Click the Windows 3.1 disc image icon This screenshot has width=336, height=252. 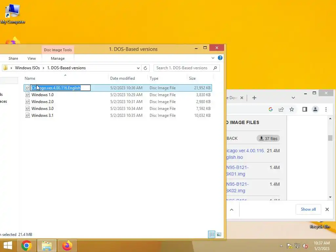coord(28,115)
